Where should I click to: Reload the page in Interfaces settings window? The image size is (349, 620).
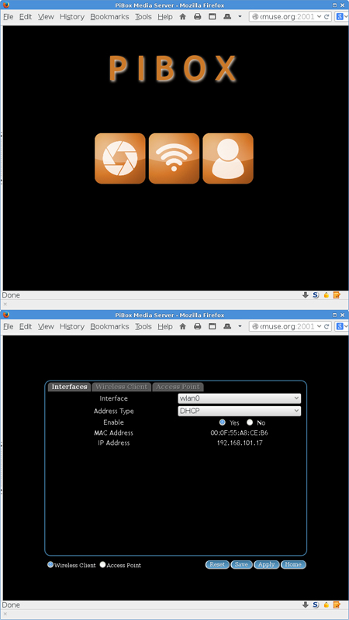(327, 326)
